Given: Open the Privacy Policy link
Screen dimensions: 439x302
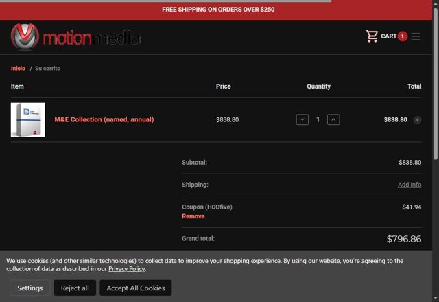Looking at the screenshot, I should pos(126,269).
